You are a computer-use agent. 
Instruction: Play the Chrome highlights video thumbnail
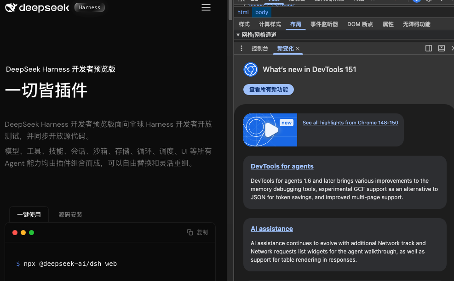pos(270,130)
